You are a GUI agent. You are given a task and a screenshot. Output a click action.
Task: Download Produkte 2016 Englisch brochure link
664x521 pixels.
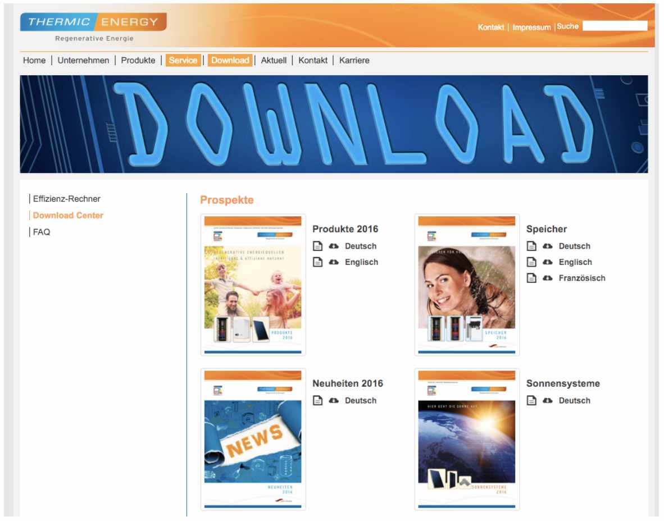[362, 262]
